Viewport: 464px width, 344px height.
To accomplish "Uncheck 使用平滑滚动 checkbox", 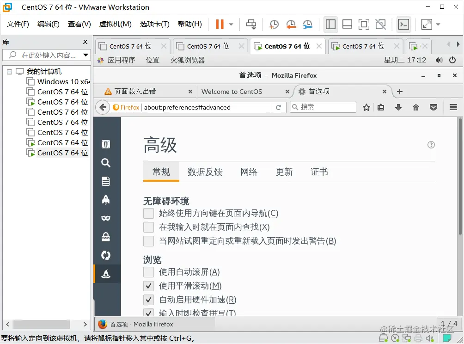I will [148, 286].
